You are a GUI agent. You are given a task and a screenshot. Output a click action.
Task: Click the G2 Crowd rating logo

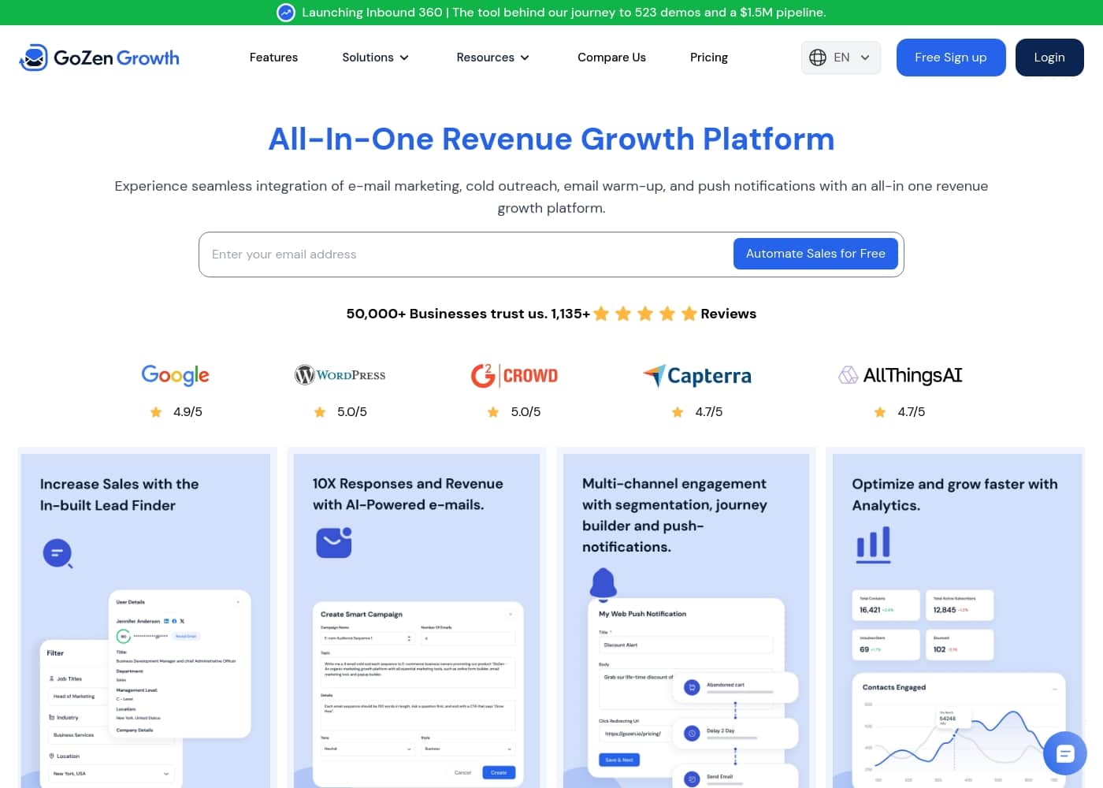tap(514, 375)
